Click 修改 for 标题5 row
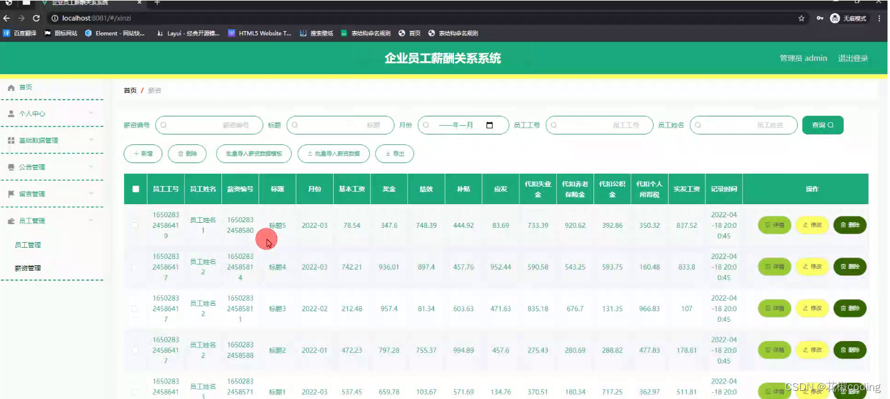This screenshot has width=890, height=399. [812, 225]
